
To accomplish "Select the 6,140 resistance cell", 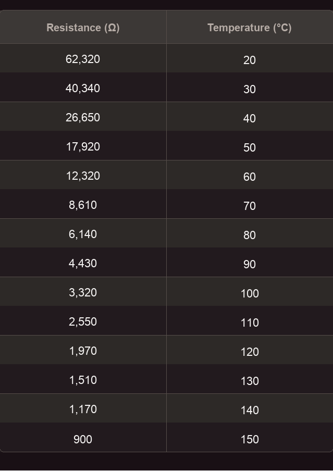I will (x=83, y=233).
